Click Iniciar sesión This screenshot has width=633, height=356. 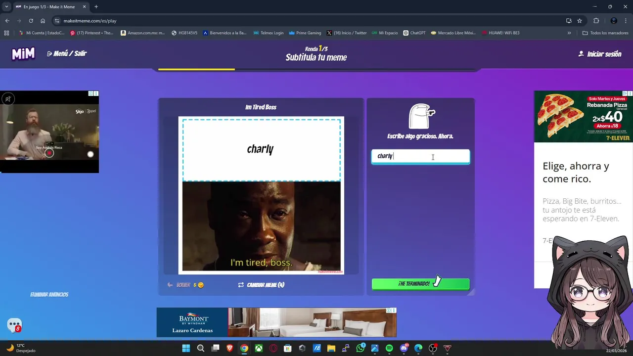600,54
